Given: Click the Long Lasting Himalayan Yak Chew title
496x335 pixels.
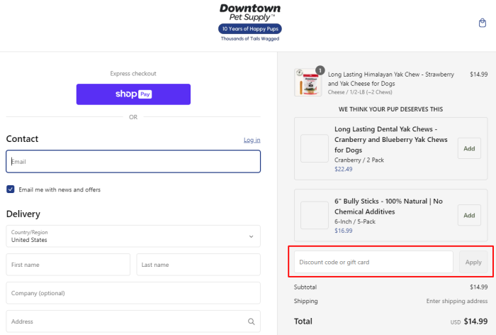Looking at the screenshot, I should point(390,79).
